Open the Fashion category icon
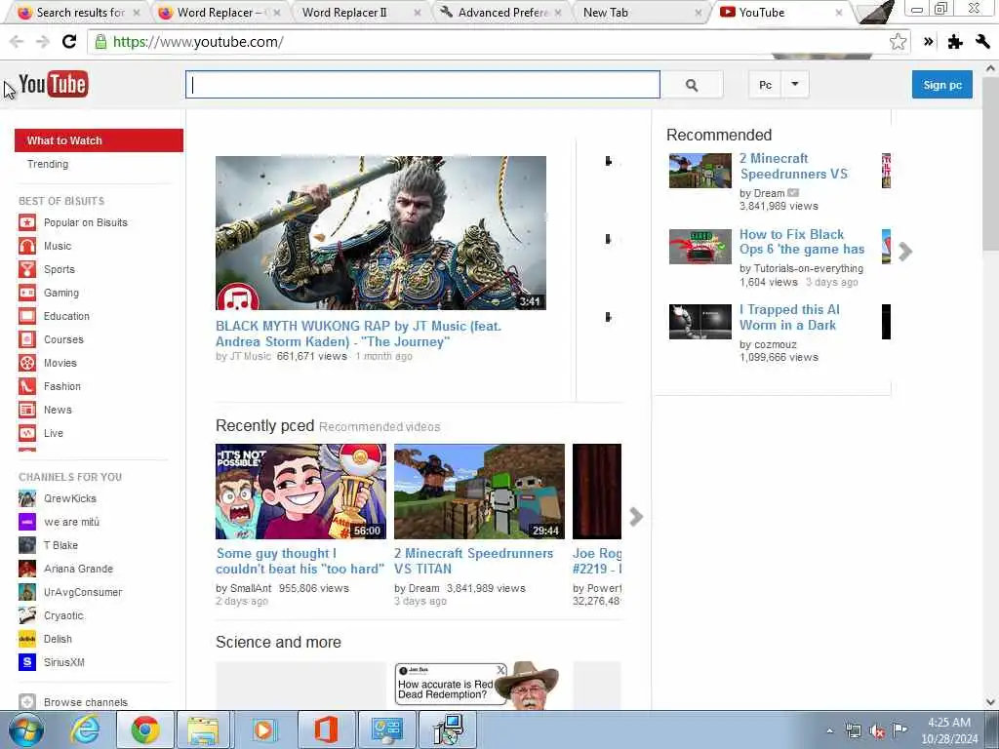This screenshot has height=749, width=999. [26, 386]
